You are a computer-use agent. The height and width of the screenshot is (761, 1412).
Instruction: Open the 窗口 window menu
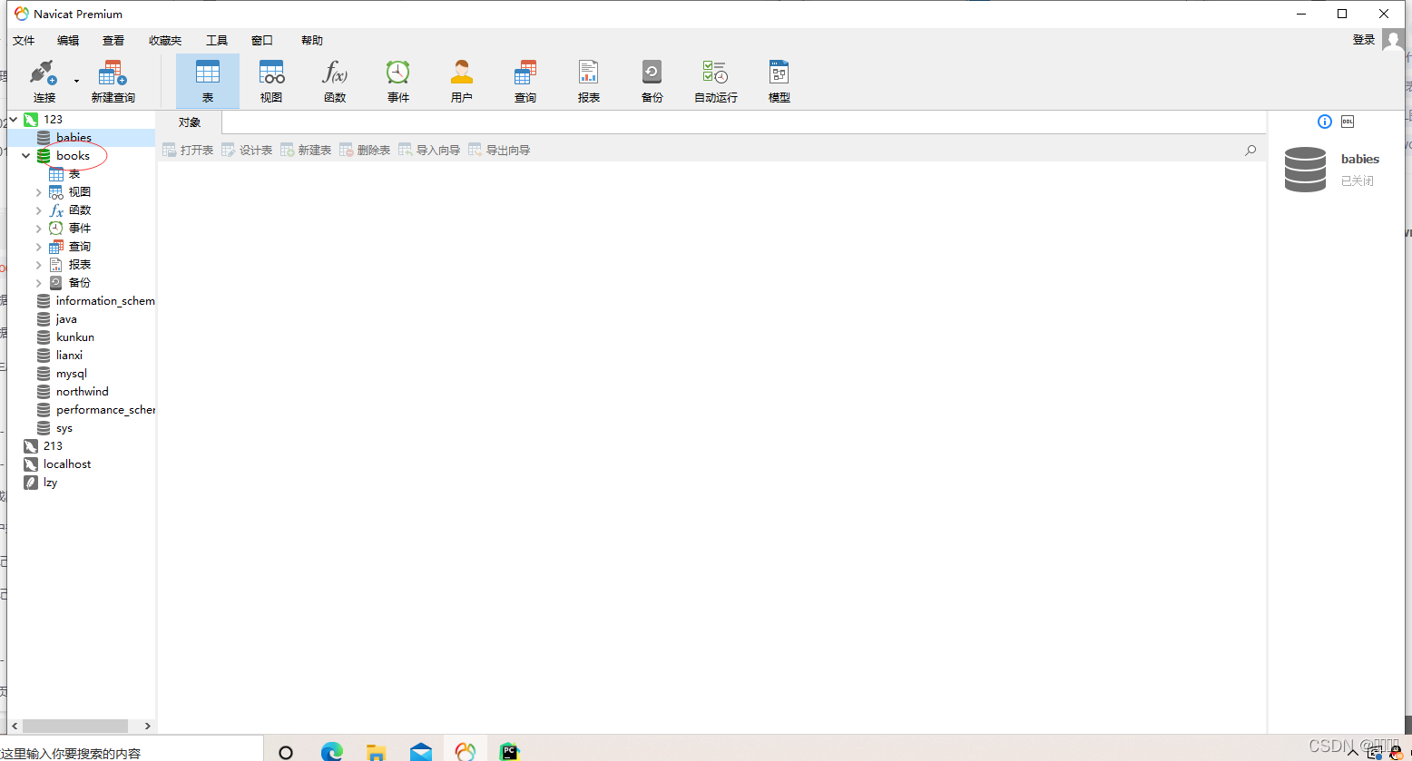click(x=262, y=41)
